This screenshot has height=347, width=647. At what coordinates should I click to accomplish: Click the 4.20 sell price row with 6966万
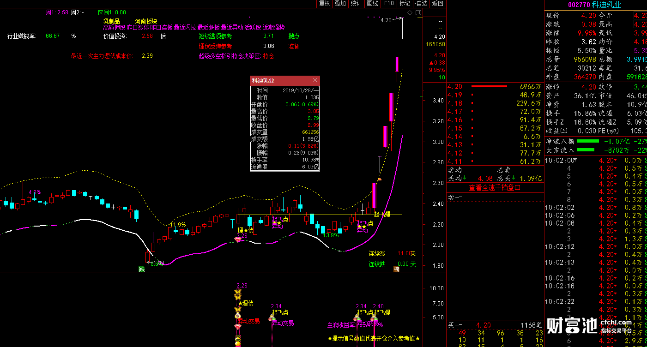click(495, 86)
